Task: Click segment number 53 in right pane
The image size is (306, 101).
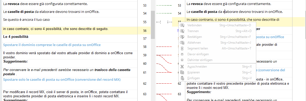Action: pos(179,6)
